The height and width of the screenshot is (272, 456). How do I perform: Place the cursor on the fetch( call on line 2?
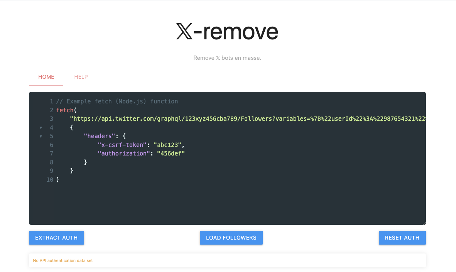pyautogui.click(x=66, y=110)
